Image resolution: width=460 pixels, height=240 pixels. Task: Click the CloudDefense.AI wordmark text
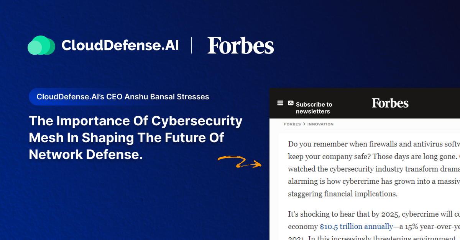pos(120,45)
